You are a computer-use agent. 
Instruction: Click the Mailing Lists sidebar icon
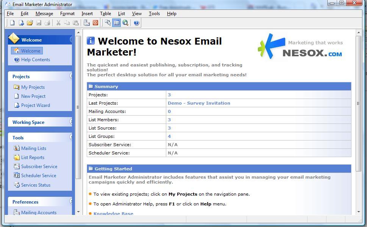(x=17, y=148)
